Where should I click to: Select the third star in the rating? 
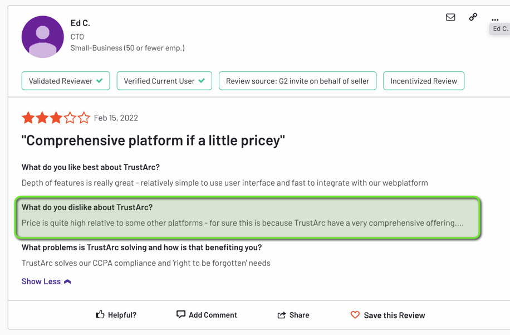point(56,118)
